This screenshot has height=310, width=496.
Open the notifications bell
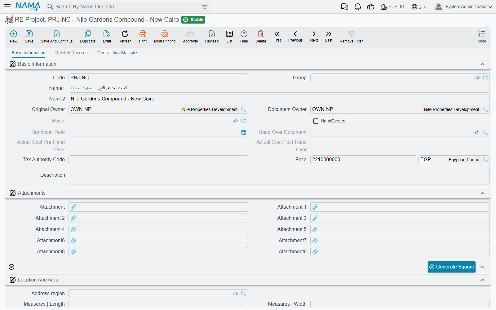(358, 7)
